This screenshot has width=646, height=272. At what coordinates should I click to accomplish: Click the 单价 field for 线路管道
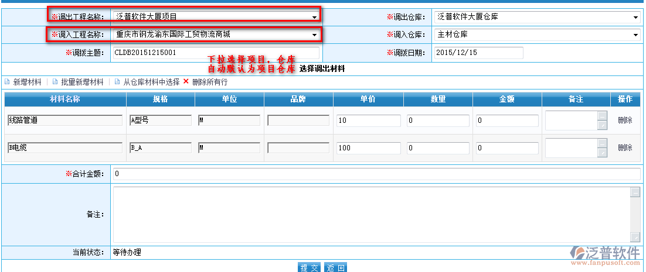tap(368, 121)
